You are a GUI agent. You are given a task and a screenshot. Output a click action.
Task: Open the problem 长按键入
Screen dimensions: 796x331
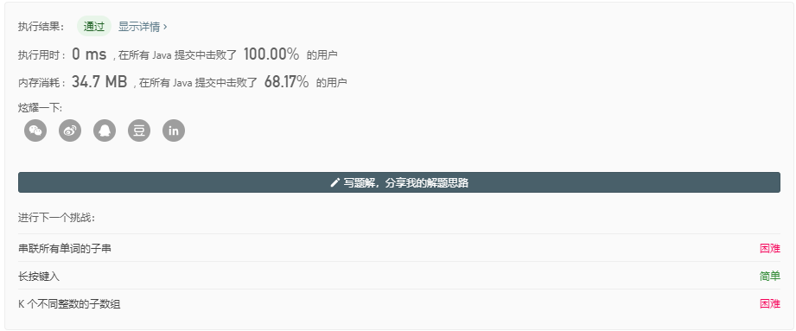(39, 277)
